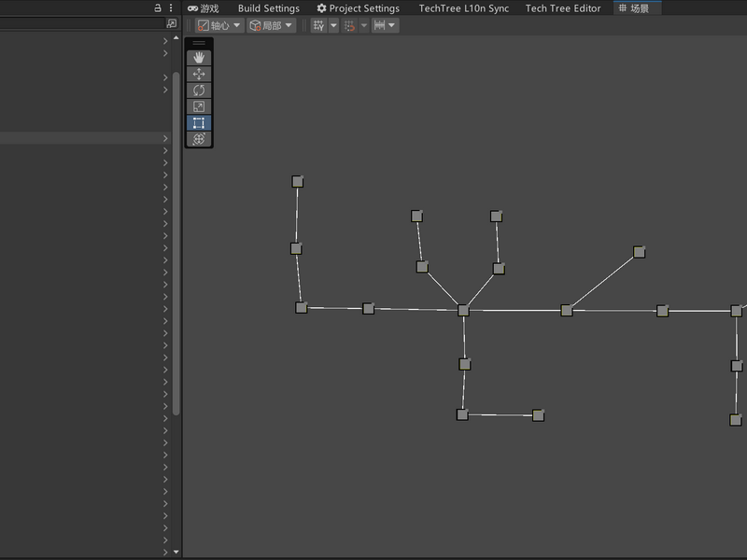Image resolution: width=747 pixels, height=560 pixels.
Task: Toggle the hierarchy panel lock icon
Action: click(x=158, y=7)
